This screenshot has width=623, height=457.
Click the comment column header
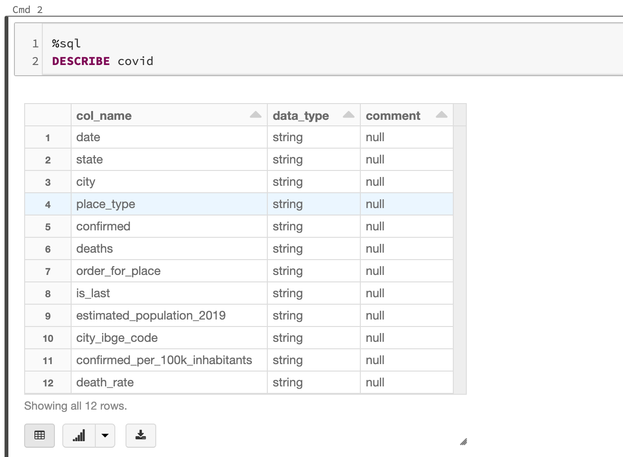pos(393,116)
